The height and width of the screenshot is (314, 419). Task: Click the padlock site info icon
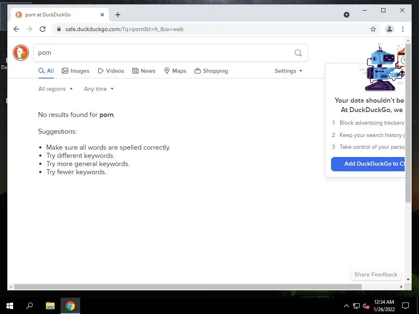pyautogui.click(x=59, y=29)
